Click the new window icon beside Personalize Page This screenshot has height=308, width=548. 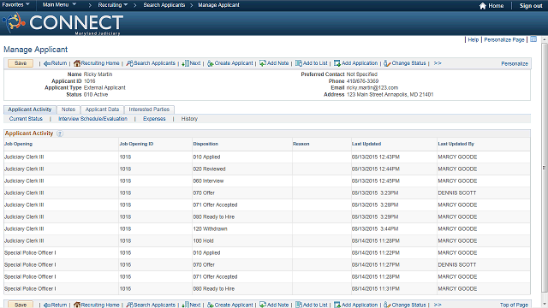pyautogui.click(x=533, y=39)
